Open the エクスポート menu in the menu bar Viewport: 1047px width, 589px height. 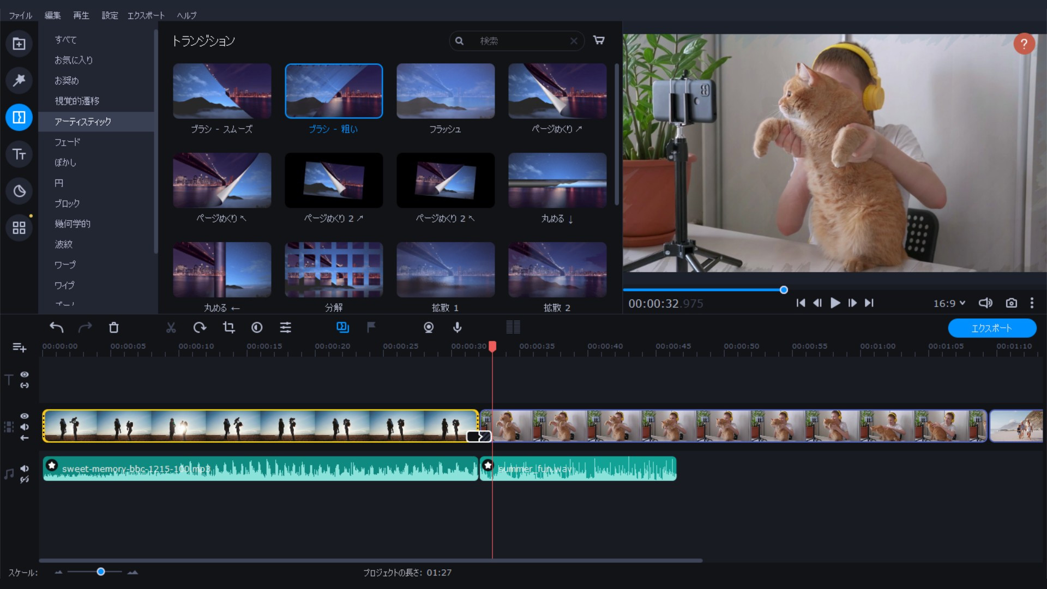click(146, 15)
